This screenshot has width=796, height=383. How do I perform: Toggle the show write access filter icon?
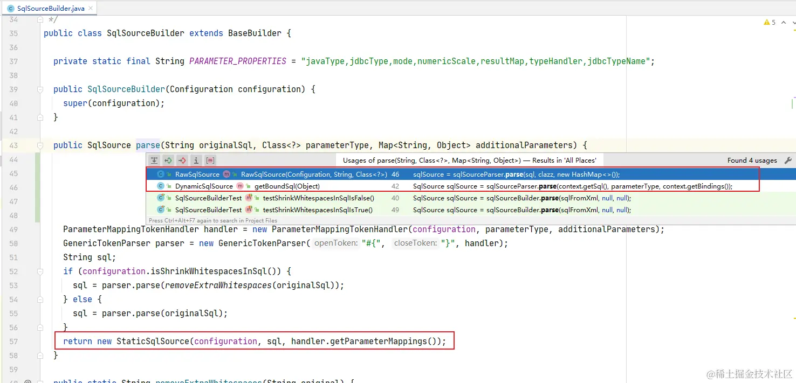(x=182, y=161)
